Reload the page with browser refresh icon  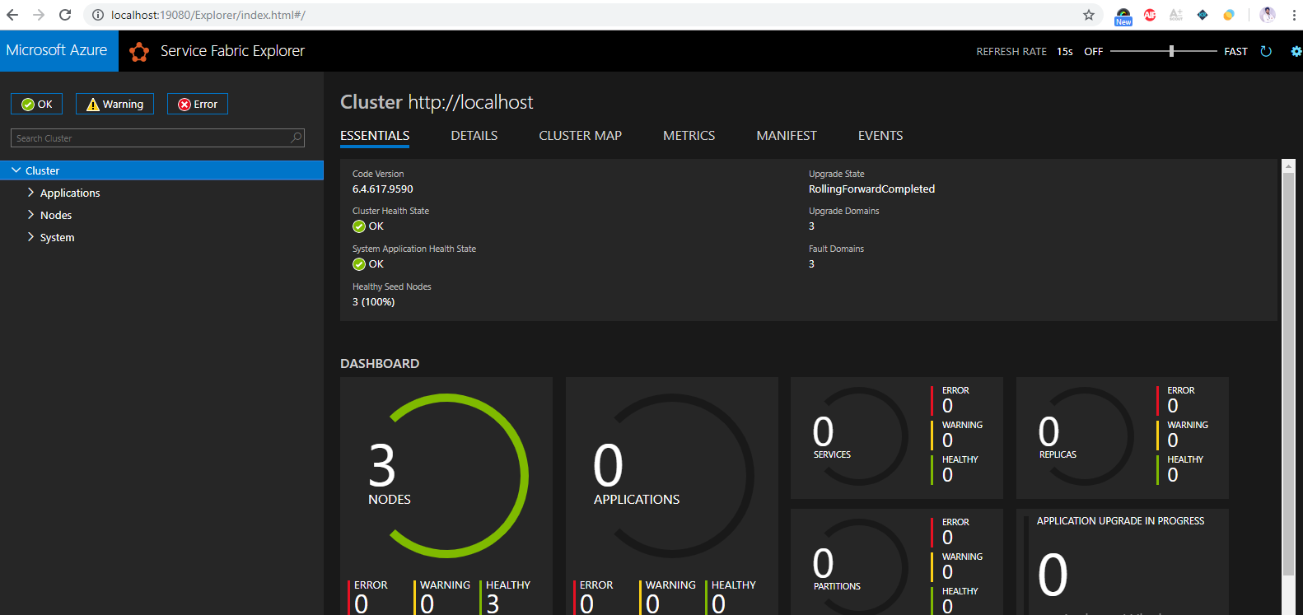click(x=65, y=15)
